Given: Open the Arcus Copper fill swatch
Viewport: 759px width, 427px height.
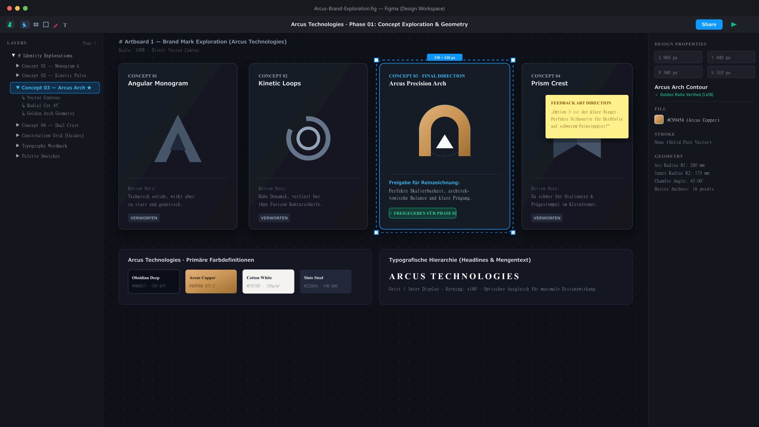Looking at the screenshot, I should point(659,119).
